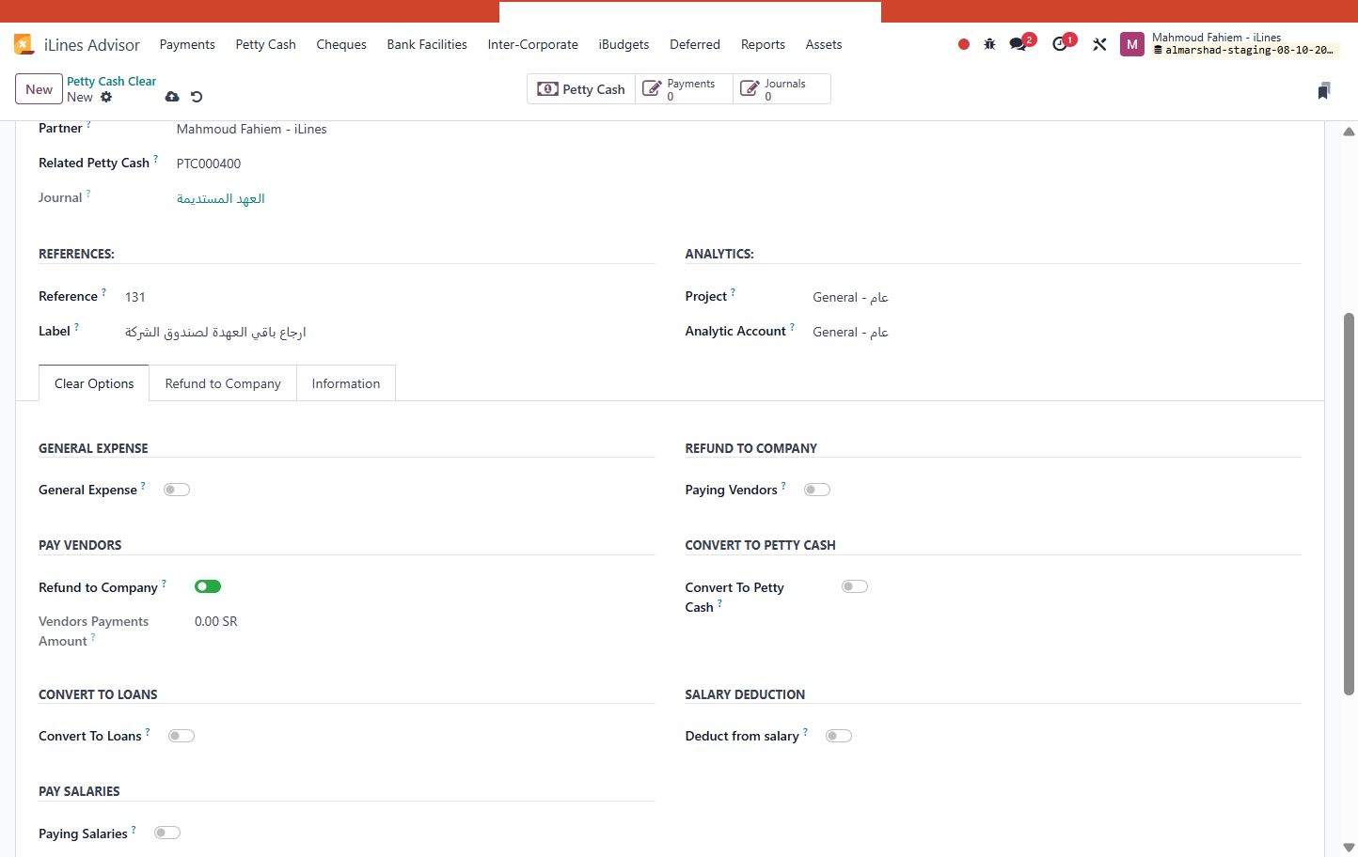Click the Partner field Mahmoud Fahiem
Screen dimensions: 1358x857
(x=251, y=129)
